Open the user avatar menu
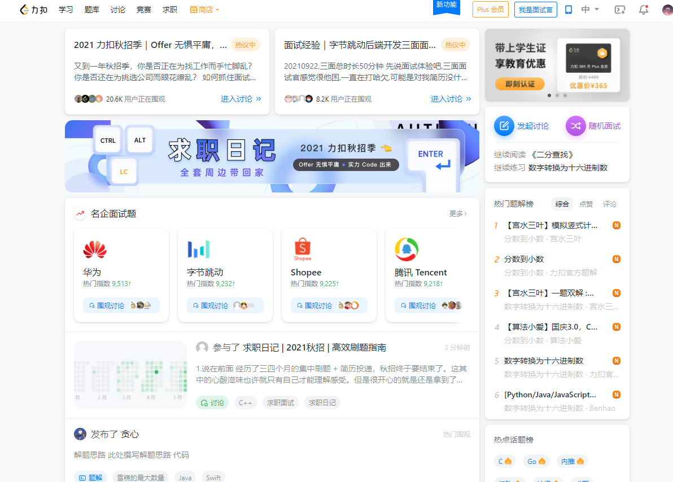Screen dimensions: 673x482 [667, 10]
